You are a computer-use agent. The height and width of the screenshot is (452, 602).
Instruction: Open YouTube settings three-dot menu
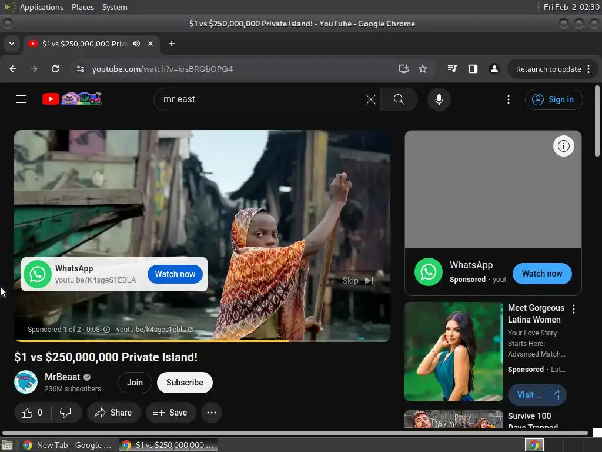click(509, 99)
